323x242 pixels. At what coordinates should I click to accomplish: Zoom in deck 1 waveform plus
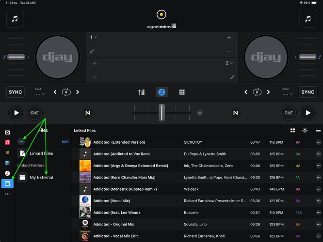(x=229, y=37)
